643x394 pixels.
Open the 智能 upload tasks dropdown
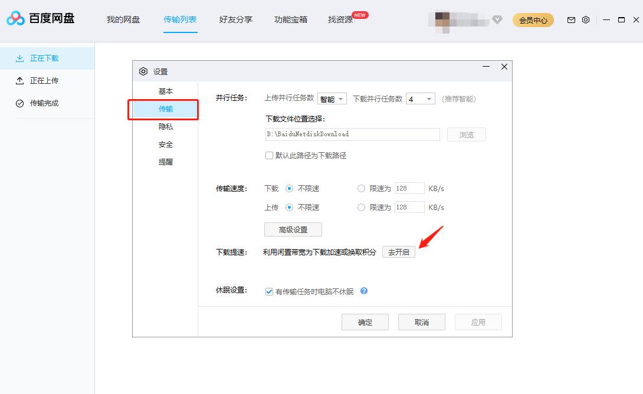(x=332, y=98)
